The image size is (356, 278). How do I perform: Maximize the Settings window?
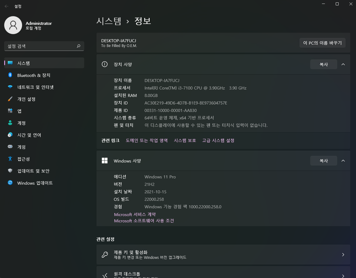(337, 4)
